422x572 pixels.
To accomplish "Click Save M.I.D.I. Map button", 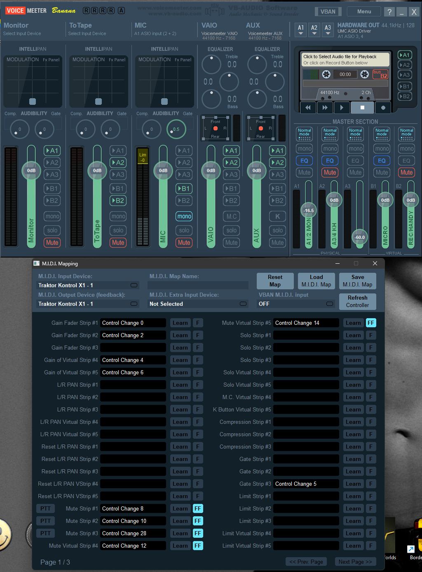I will [x=357, y=281].
